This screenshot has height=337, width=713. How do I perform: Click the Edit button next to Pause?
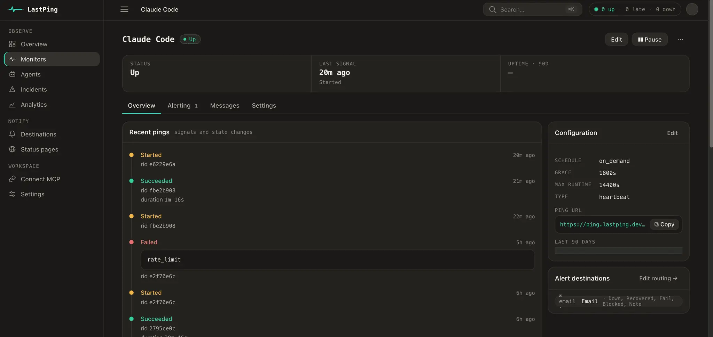(x=616, y=40)
